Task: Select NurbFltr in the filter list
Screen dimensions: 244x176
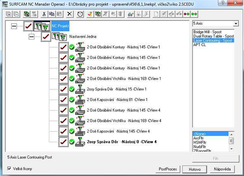Action: [200, 147]
